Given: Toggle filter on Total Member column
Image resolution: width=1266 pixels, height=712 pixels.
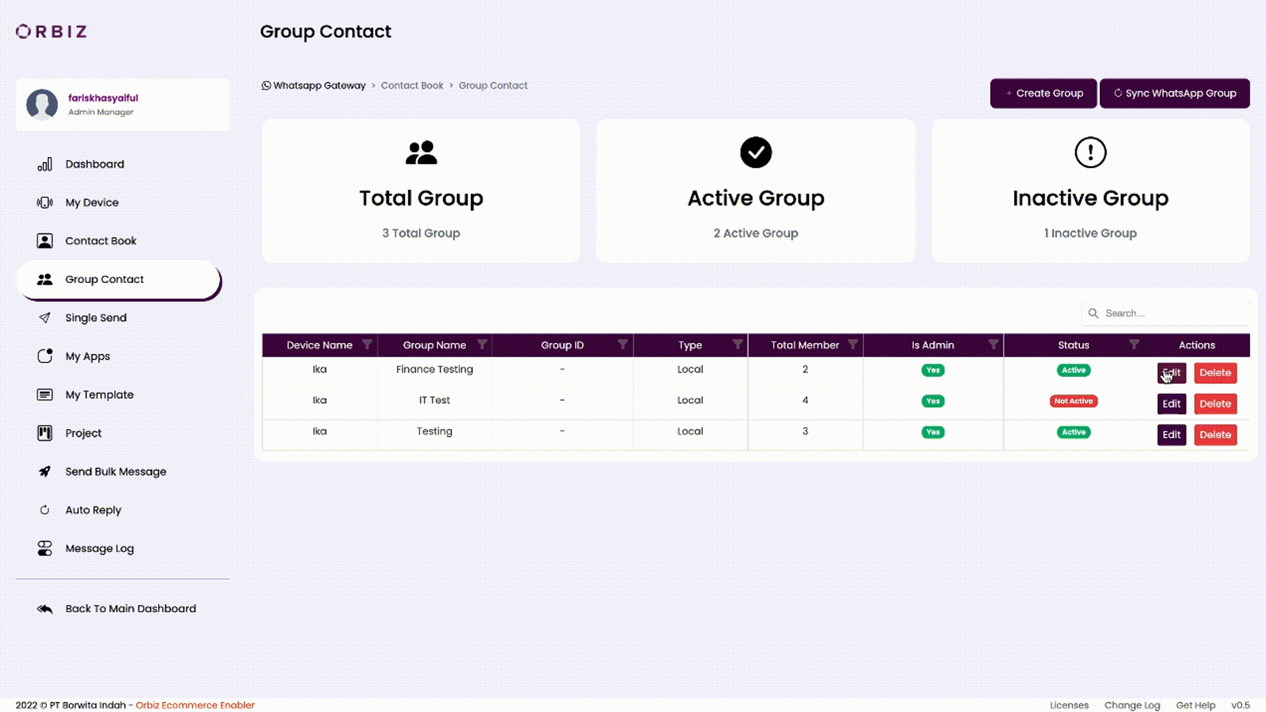Looking at the screenshot, I should [x=853, y=344].
